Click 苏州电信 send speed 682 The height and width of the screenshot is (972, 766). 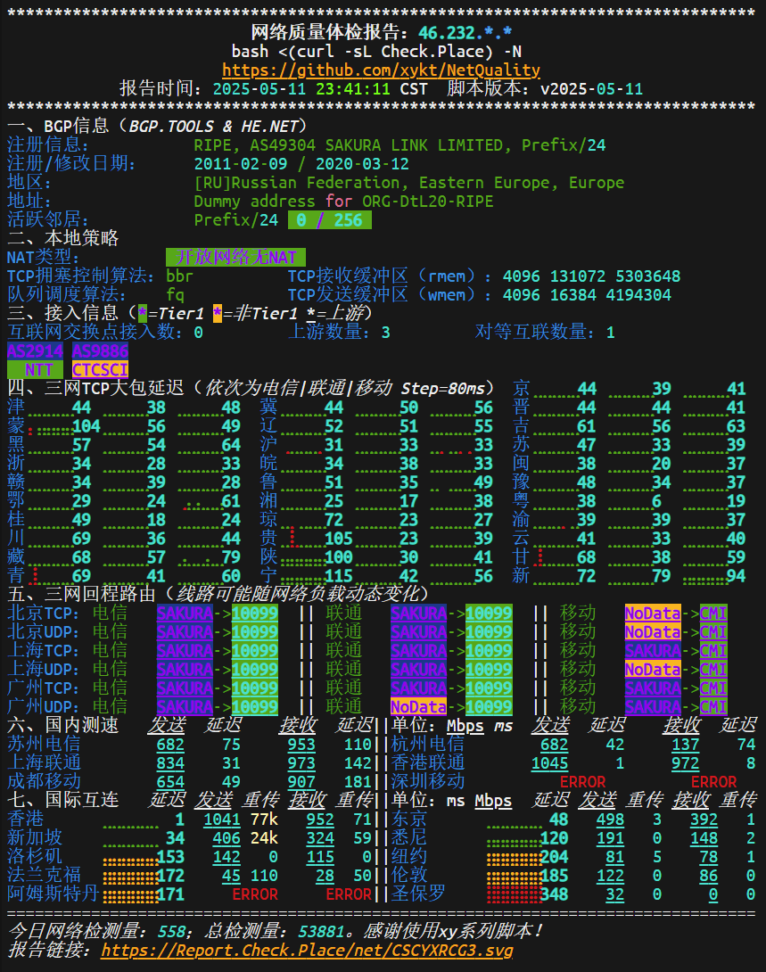click(170, 745)
